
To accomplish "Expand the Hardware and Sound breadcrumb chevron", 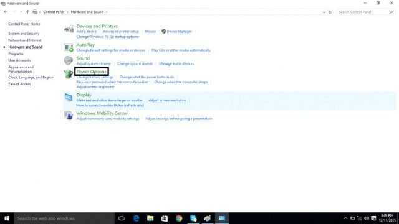I will click(107, 12).
